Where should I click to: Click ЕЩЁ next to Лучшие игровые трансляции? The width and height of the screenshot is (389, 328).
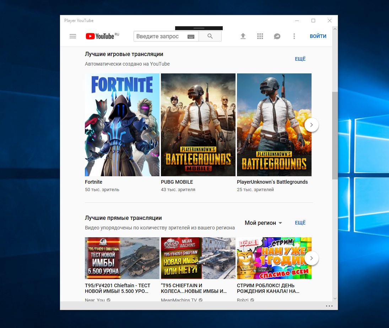pyautogui.click(x=300, y=59)
